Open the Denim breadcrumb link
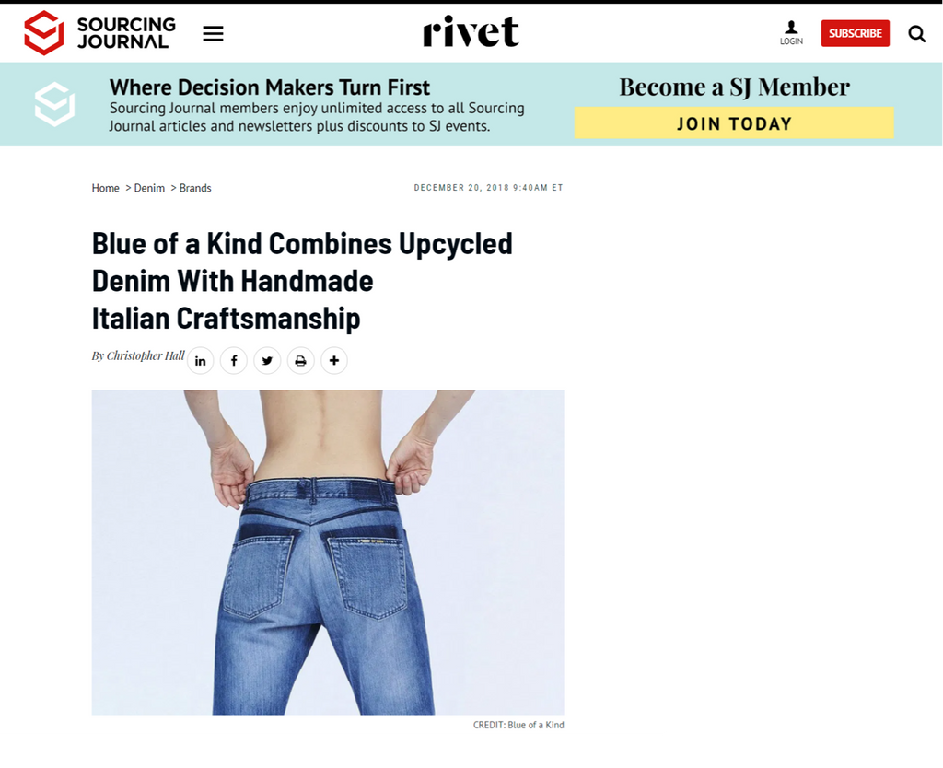This screenshot has height=768, width=943. point(149,188)
